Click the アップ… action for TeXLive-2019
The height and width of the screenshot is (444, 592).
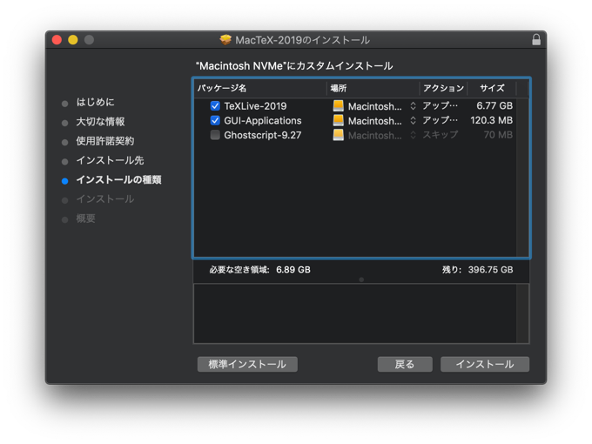pos(441,105)
